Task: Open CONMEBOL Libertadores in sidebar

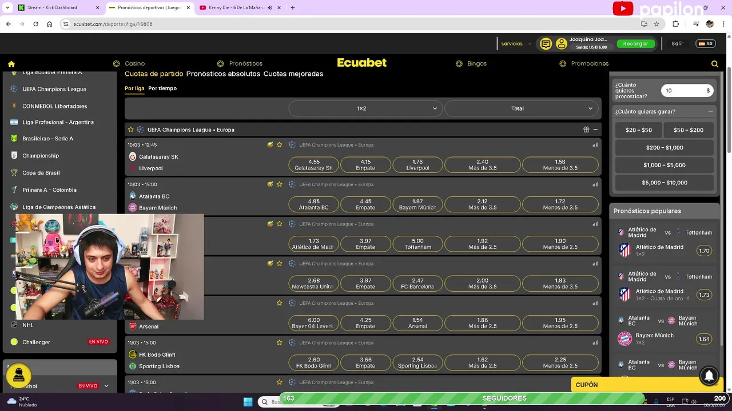Action: click(55, 106)
